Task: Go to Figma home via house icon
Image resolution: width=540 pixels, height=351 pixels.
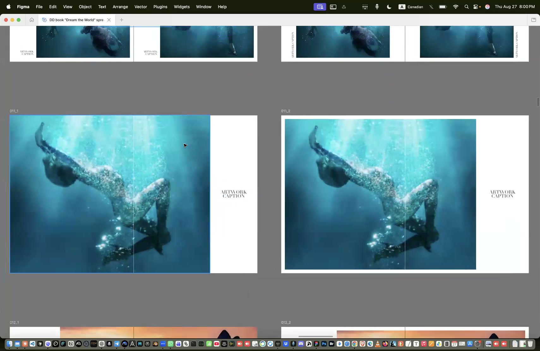Action: [32, 20]
